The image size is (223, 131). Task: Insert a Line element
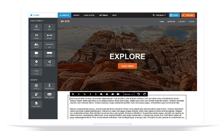50,45
